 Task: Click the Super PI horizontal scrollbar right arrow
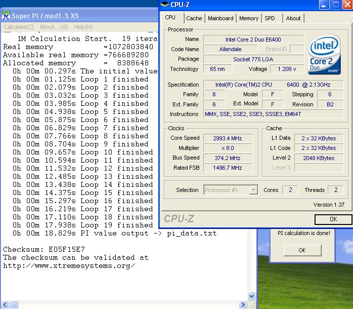[x=243, y=305]
